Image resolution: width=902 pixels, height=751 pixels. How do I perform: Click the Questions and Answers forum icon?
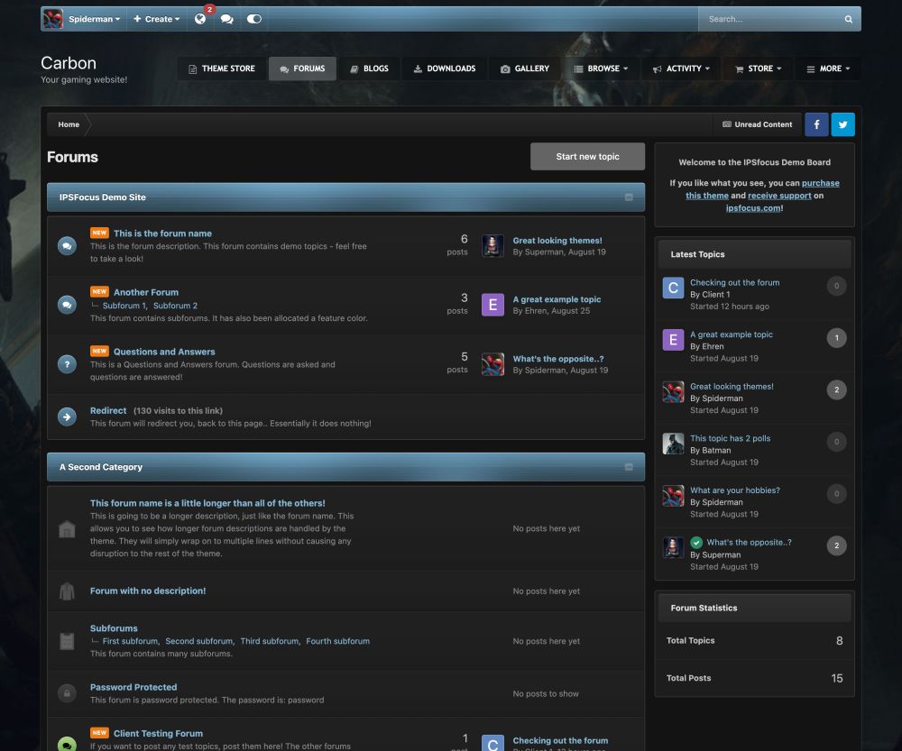click(67, 364)
